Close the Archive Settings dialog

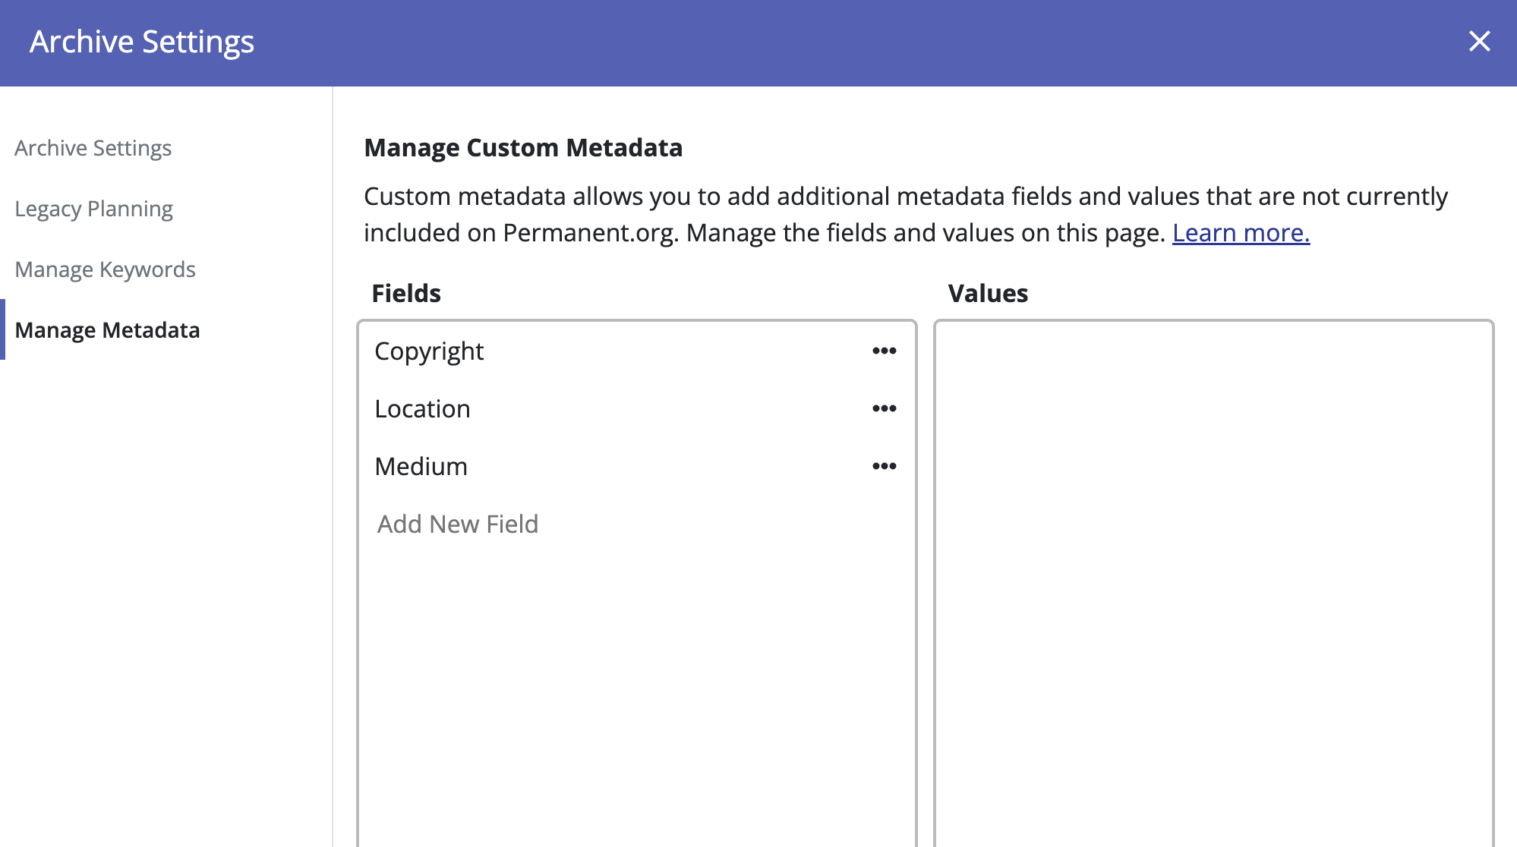tap(1479, 41)
